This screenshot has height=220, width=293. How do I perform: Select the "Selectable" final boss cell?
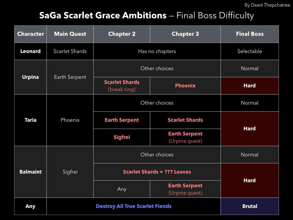coord(250,51)
